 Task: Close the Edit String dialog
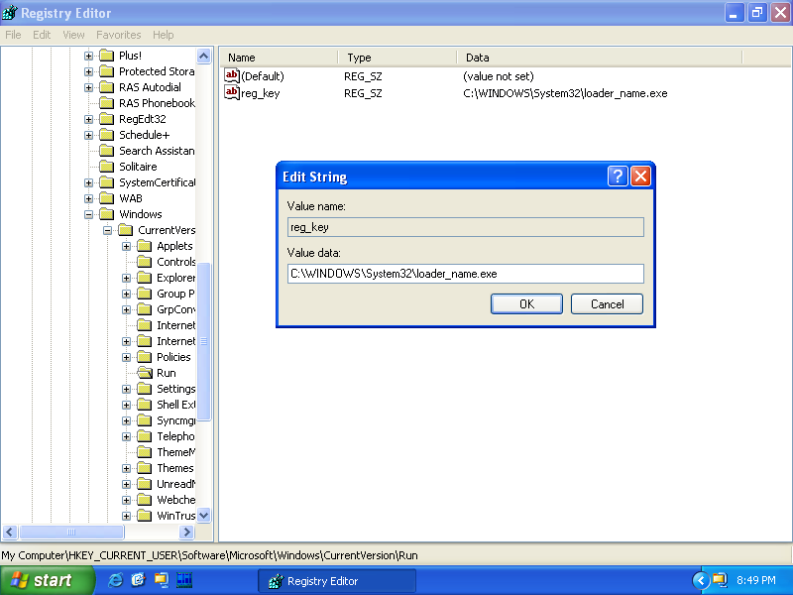(640, 177)
